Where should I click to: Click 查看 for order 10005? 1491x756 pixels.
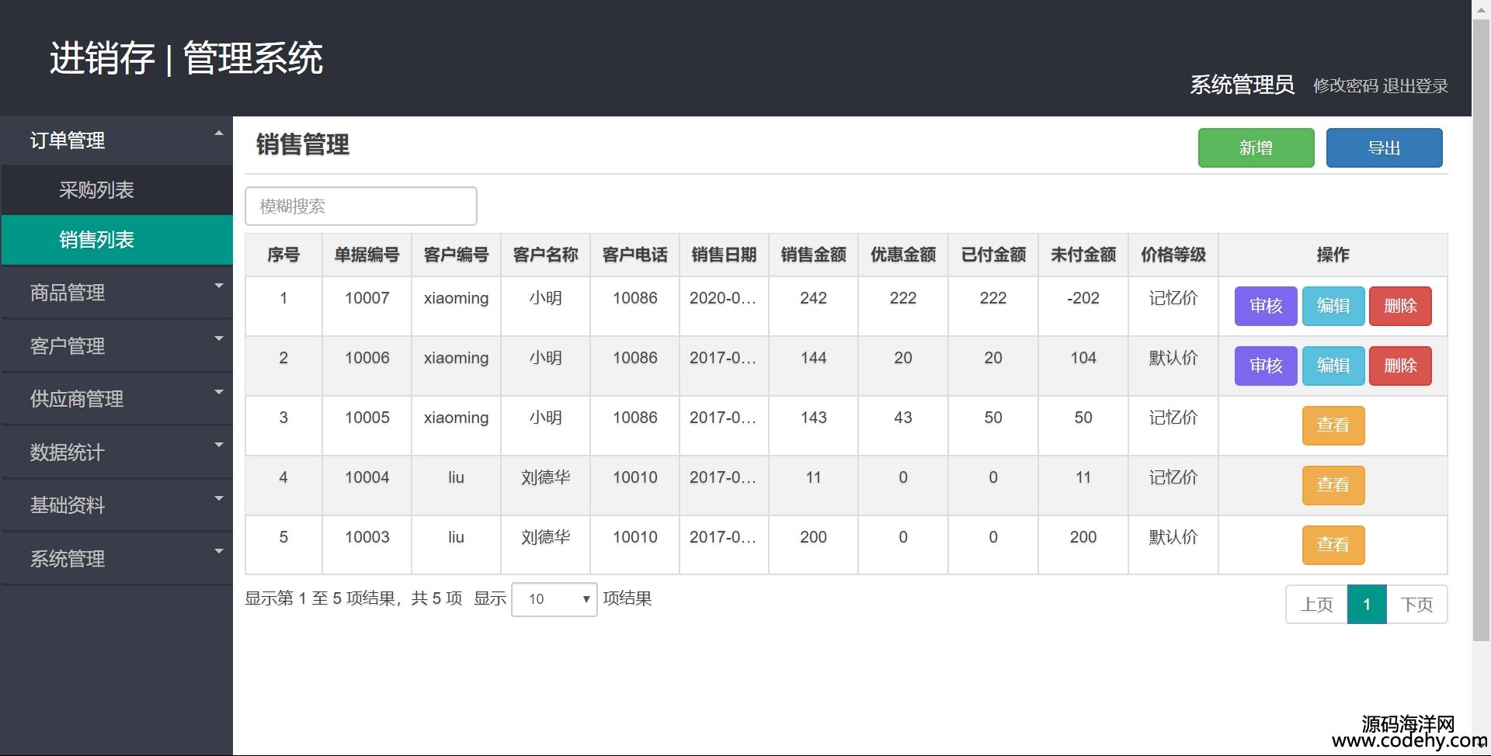pos(1333,425)
